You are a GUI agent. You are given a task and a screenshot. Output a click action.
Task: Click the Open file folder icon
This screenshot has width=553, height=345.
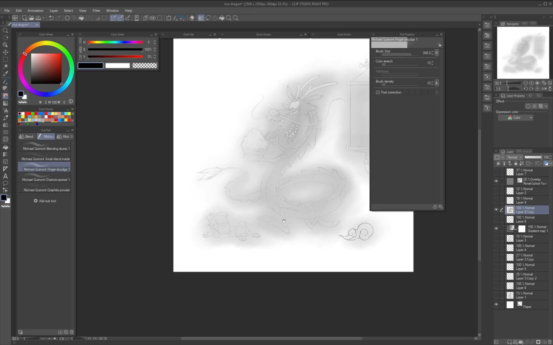pos(31,18)
